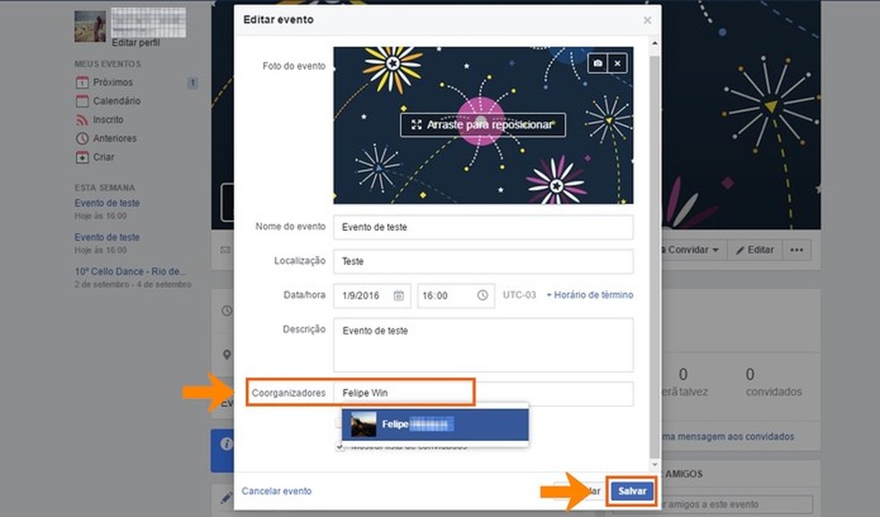The height and width of the screenshot is (517, 880).
Task: Open Inscrito in sidebar
Action: pyautogui.click(x=108, y=120)
